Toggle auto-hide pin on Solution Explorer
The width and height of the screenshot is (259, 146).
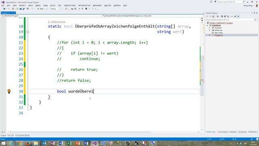[255, 13]
